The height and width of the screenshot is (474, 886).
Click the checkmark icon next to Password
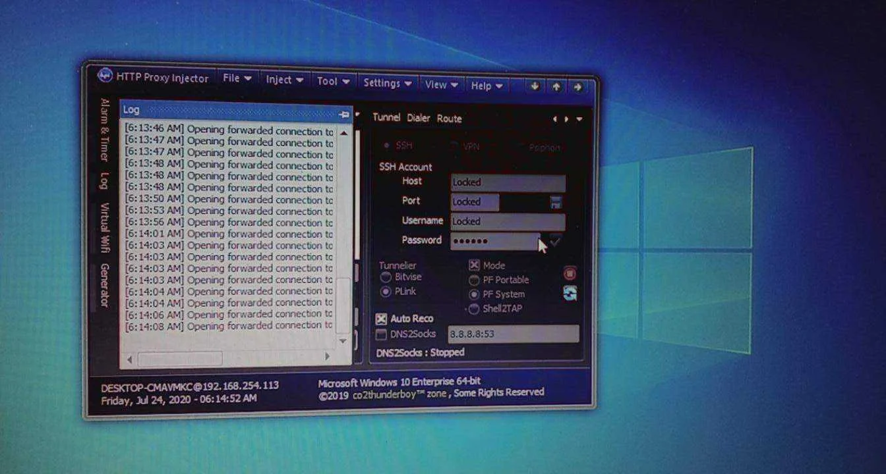[554, 242]
